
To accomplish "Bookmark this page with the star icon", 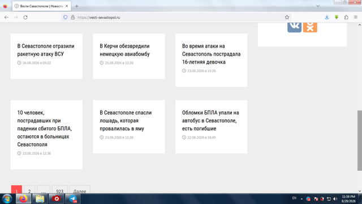I will [287, 18].
